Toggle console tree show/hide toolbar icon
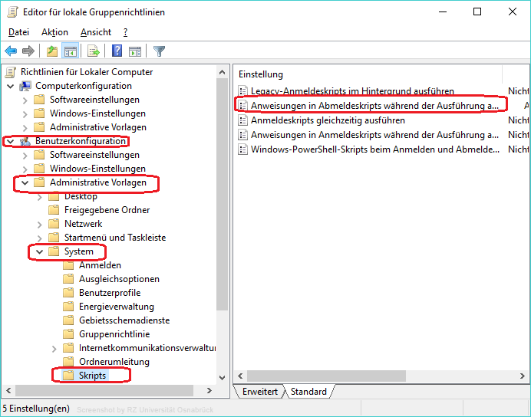This screenshot has width=531, height=417. click(x=70, y=51)
